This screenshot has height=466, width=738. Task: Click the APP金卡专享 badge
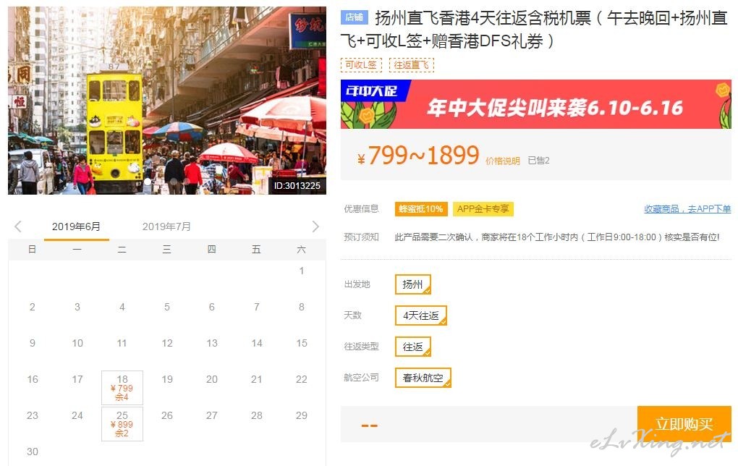483,209
